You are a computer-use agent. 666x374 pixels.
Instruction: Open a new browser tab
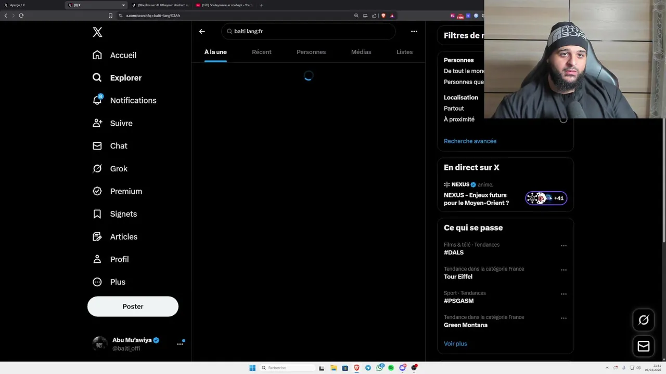click(261, 5)
